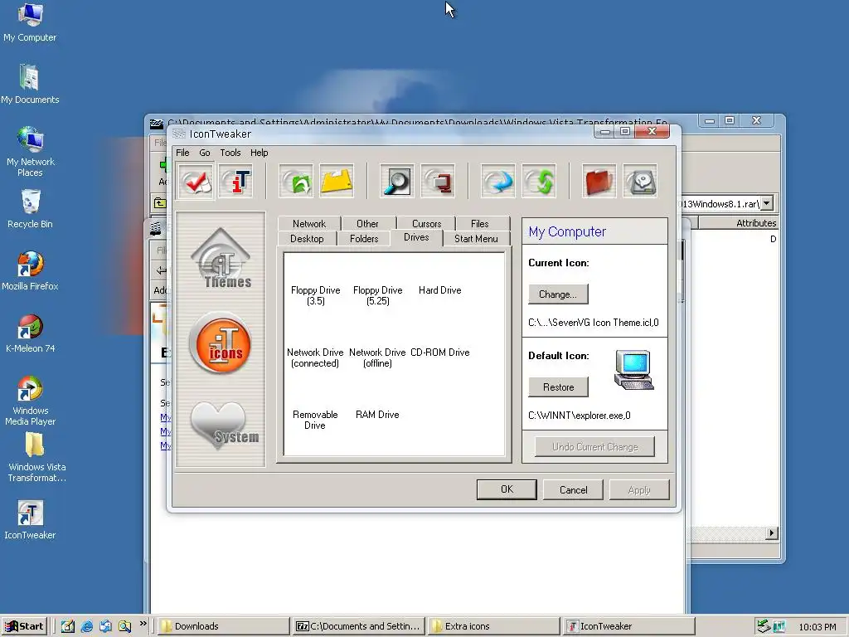Select IconTweaker desktop shortcut

click(x=30, y=520)
